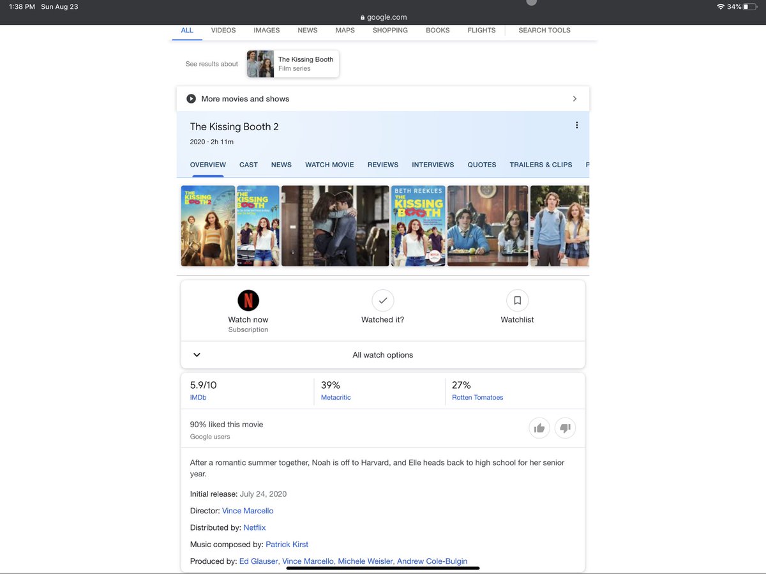Screen dimensions: 766x574
Task: Mark movie as watched with checkmark icon
Action: pos(383,300)
